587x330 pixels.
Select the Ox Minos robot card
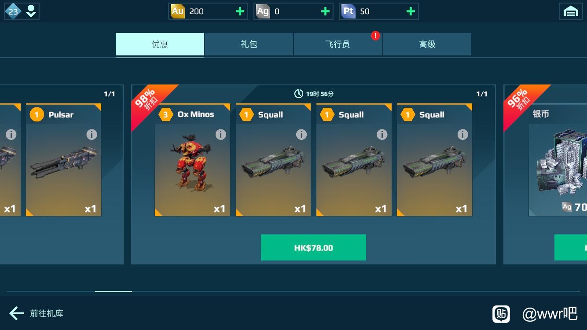(x=192, y=160)
